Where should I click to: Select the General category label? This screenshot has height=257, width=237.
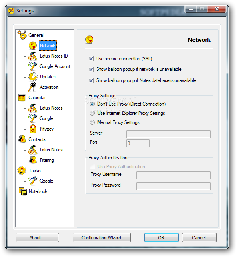click(x=36, y=35)
